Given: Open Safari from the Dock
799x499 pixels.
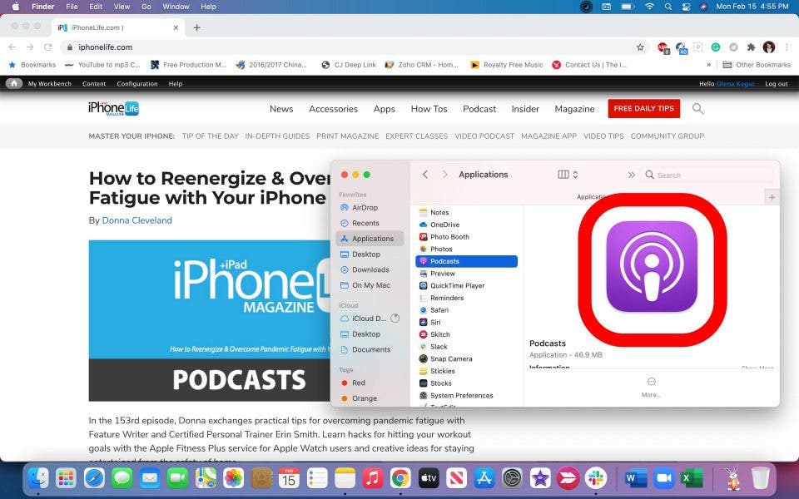Looking at the screenshot, I should click(94, 478).
